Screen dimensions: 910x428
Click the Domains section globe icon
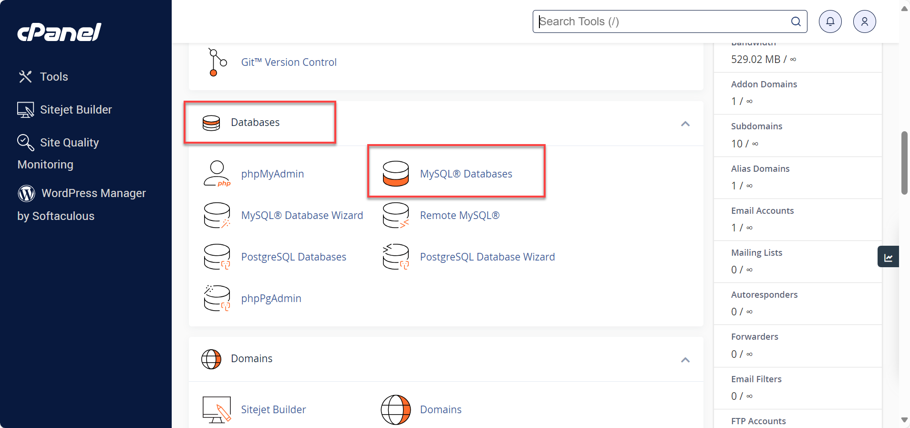point(211,359)
